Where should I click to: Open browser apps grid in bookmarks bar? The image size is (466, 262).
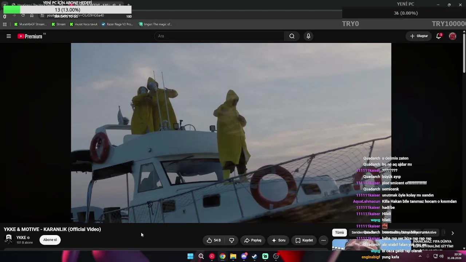pos(5,24)
